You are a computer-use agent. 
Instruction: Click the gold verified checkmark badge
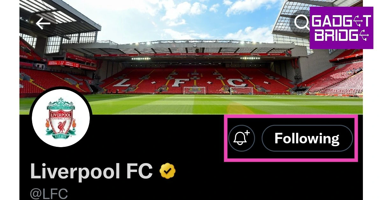coord(167,171)
